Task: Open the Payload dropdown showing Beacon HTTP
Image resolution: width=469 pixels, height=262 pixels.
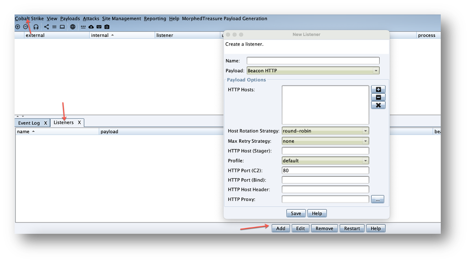Action: pyautogui.click(x=313, y=71)
